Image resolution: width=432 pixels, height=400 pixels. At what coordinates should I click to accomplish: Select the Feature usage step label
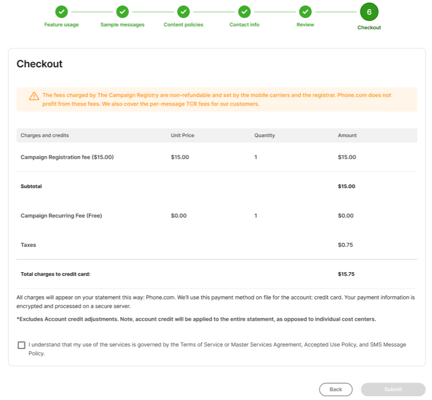click(x=61, y=25)
